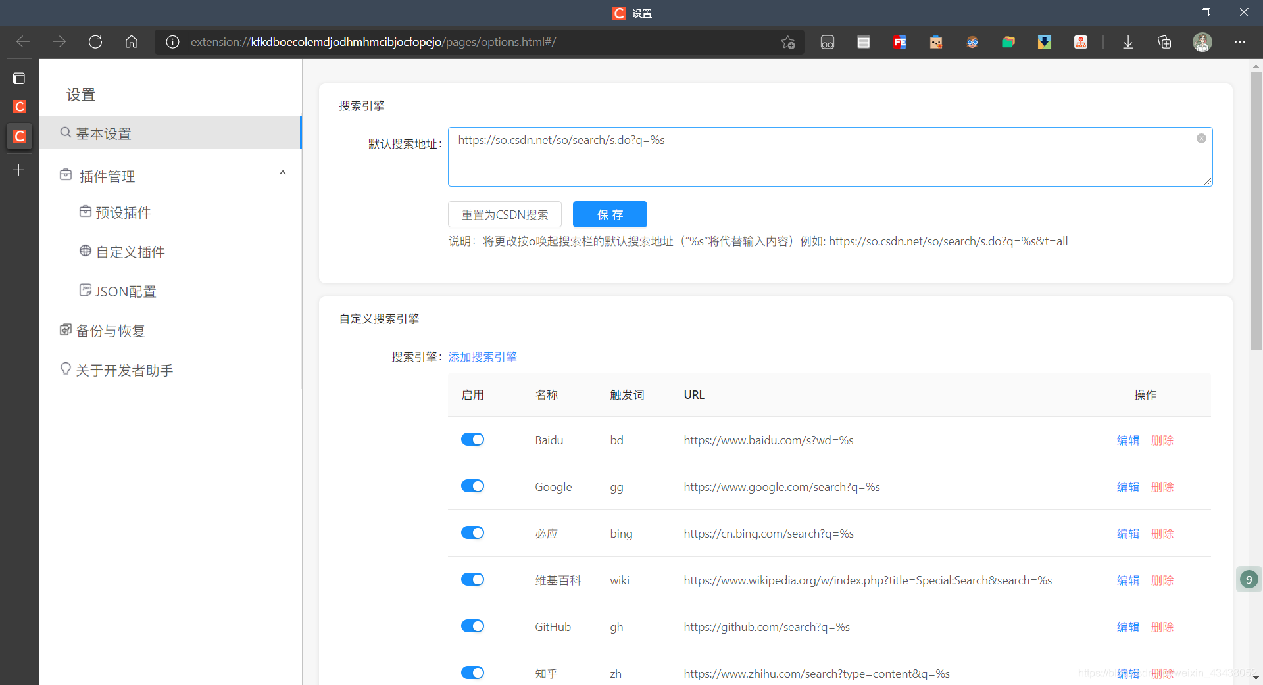Viewport: 1263px width, 685px height.
Task: Disable the Google search engine toggle
Action: 472,486
